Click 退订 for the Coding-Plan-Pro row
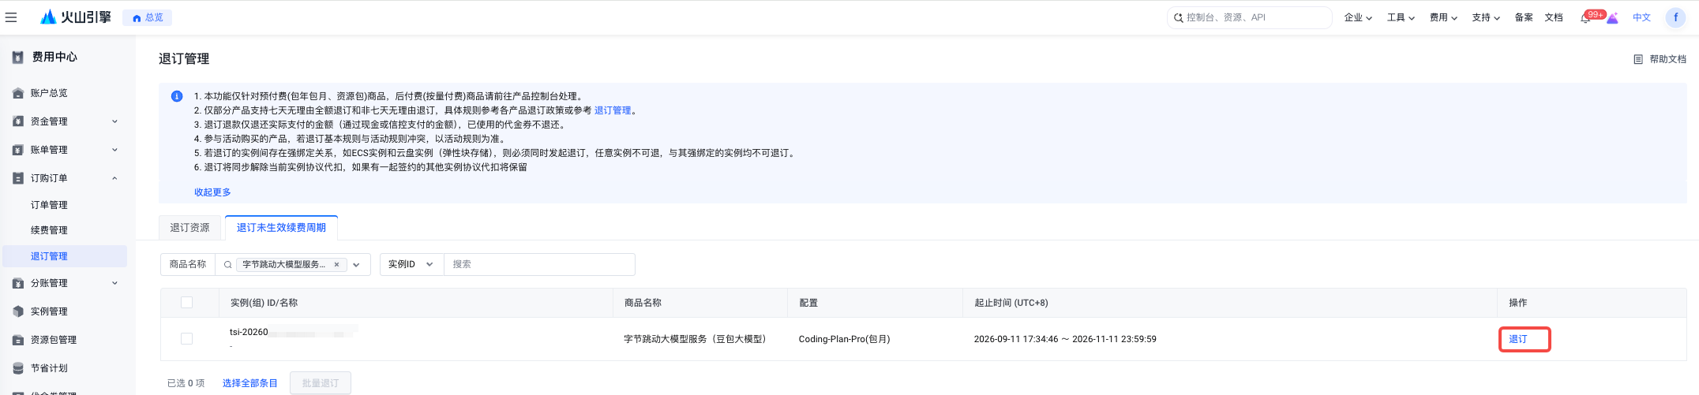 pyautogui.click(x=1518, y=339)
